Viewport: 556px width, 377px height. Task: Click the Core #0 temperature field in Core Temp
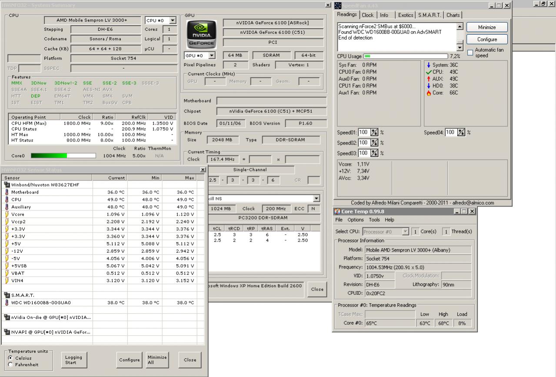point(389,323)
